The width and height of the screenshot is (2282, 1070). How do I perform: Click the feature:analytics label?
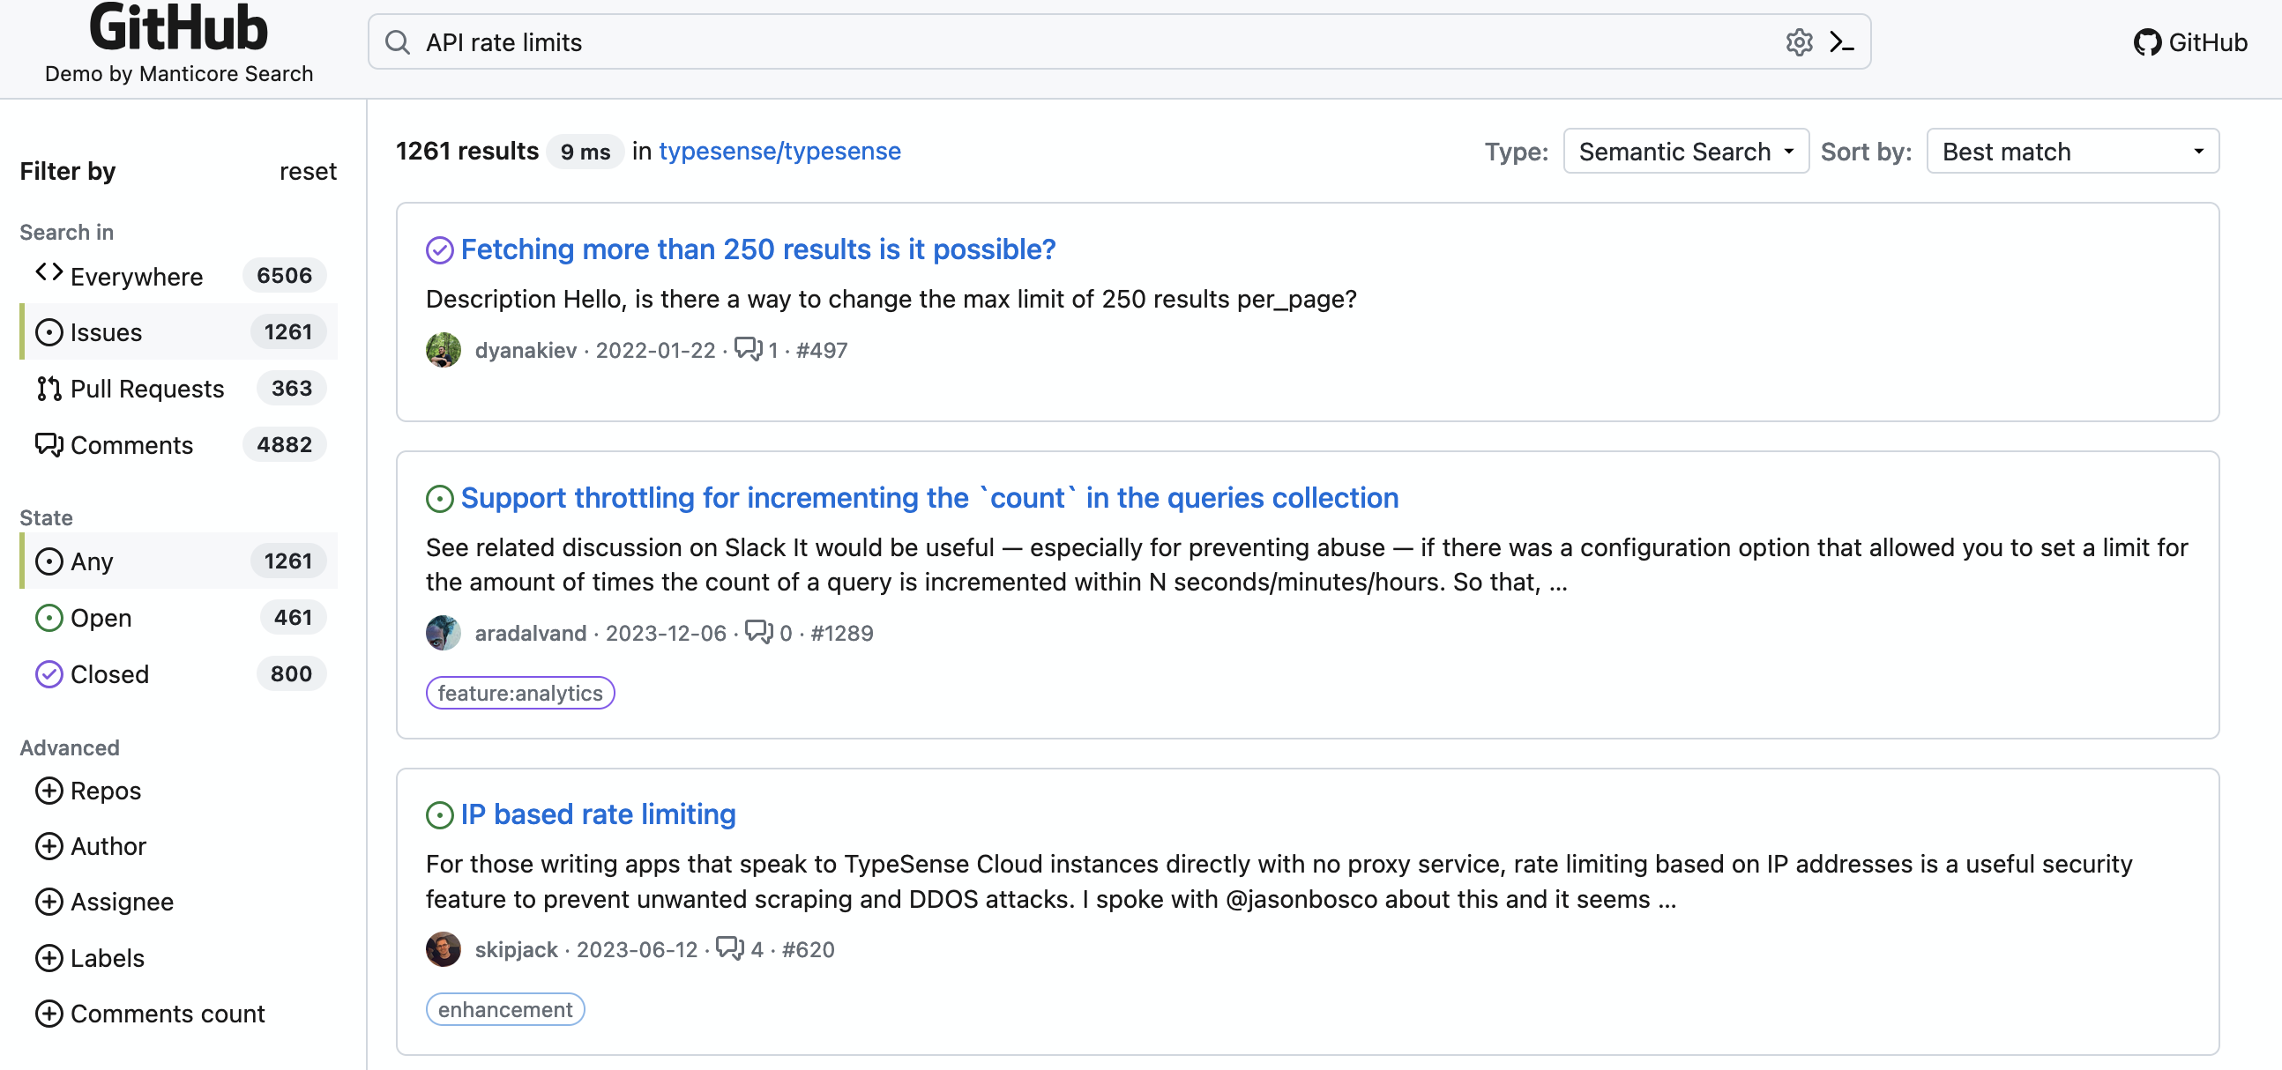520,693
